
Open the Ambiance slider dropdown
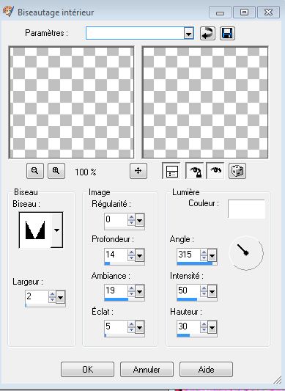[x=139, y=291]
